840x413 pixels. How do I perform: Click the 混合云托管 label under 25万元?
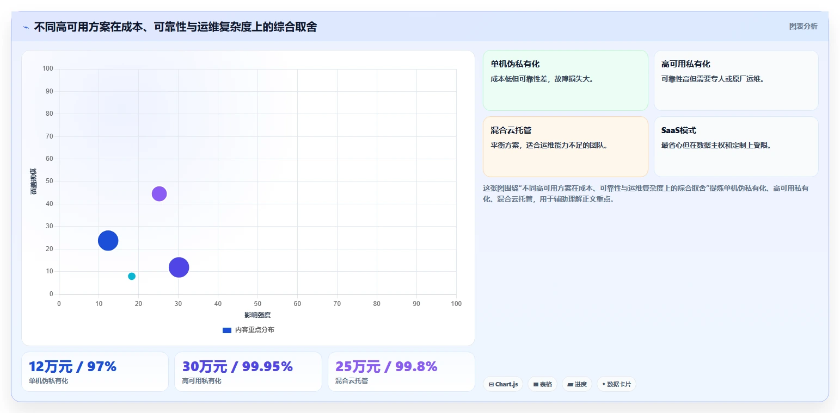tap(352, 381)
